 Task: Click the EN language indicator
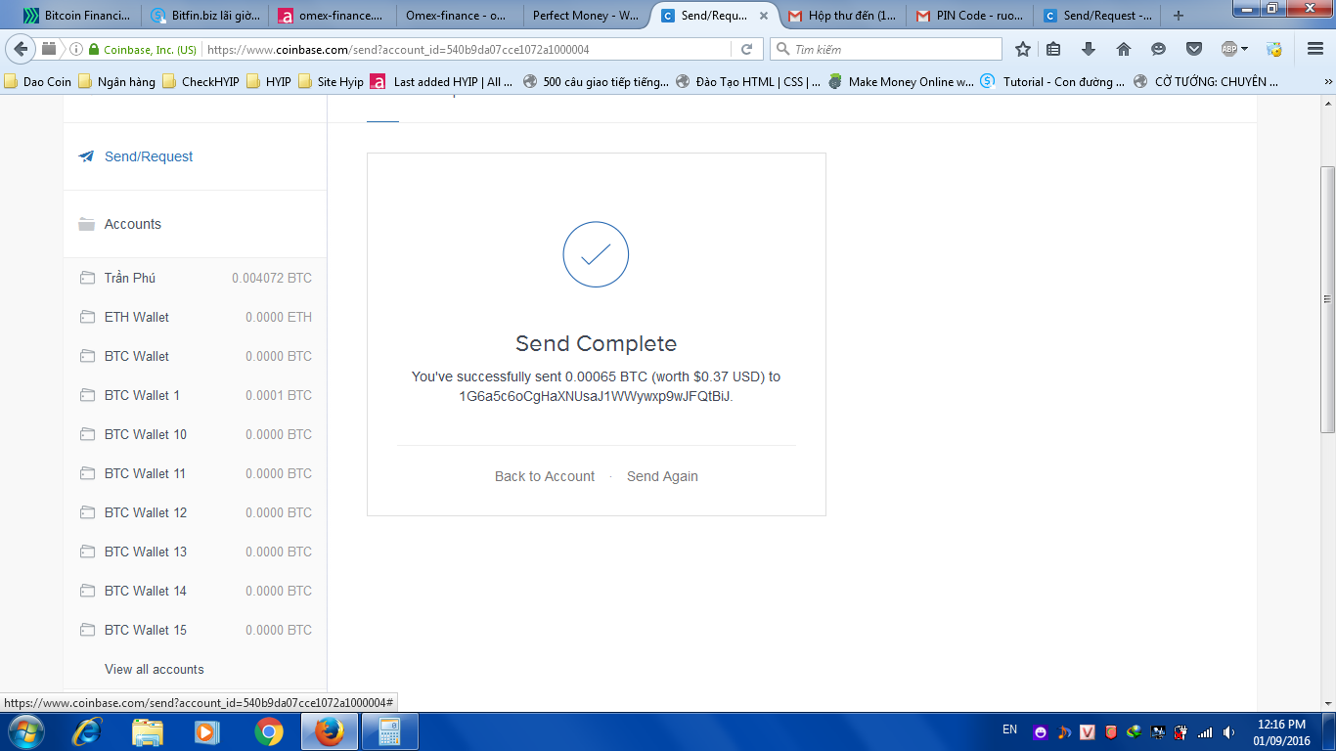coord(1009,729)
